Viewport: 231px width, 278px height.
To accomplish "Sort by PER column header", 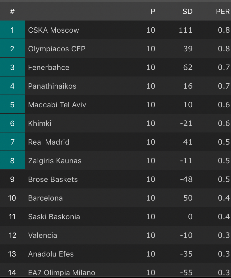I will point(223,12).
